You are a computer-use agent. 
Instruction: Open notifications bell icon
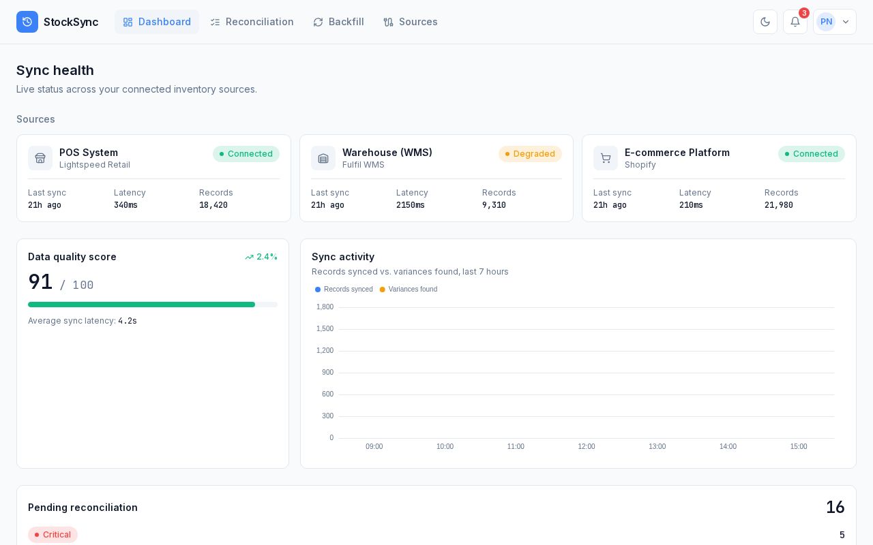point(795,22)
